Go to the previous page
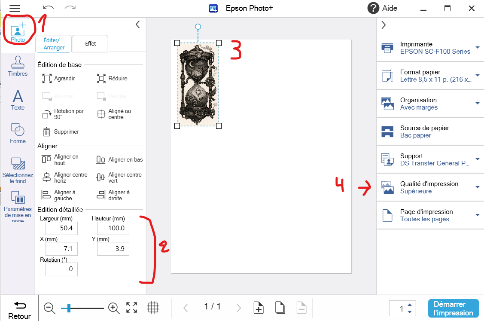The image size is (484, 321). 186,308
